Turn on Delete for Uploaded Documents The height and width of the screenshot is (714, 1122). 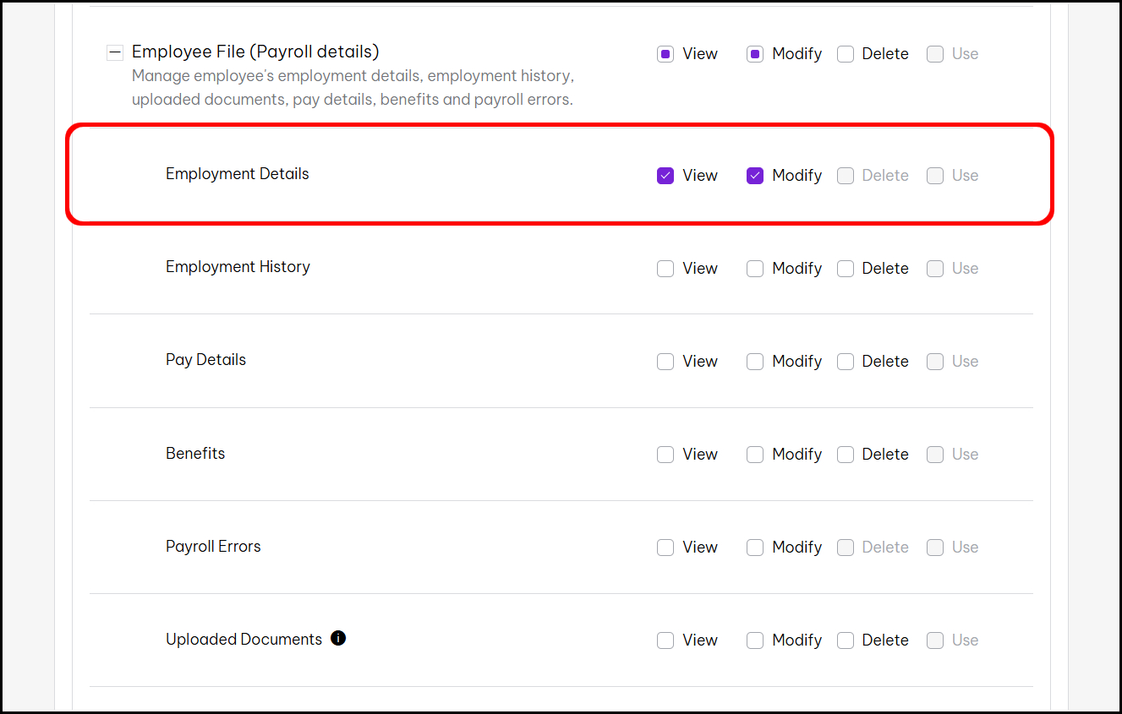click(x=846, y=640)
